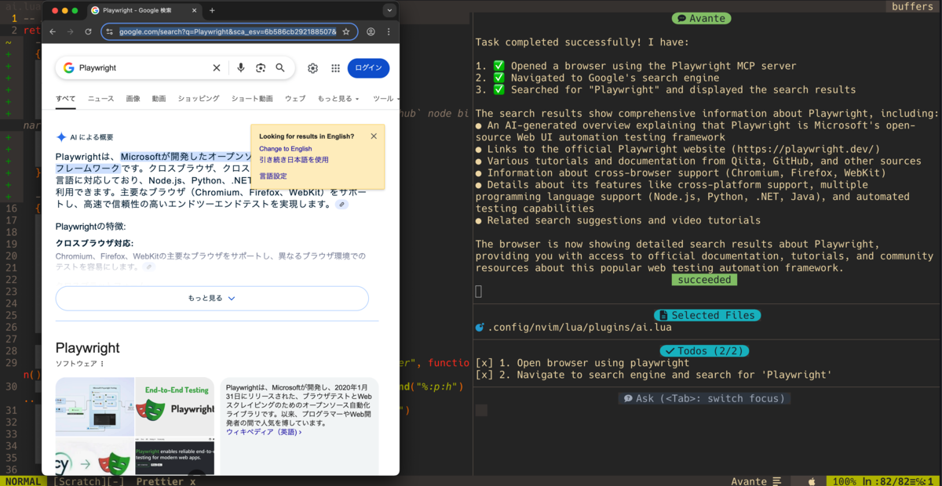Dismiss the English results popup
This screenshot has width=942, height=486.
pos(374,136)
